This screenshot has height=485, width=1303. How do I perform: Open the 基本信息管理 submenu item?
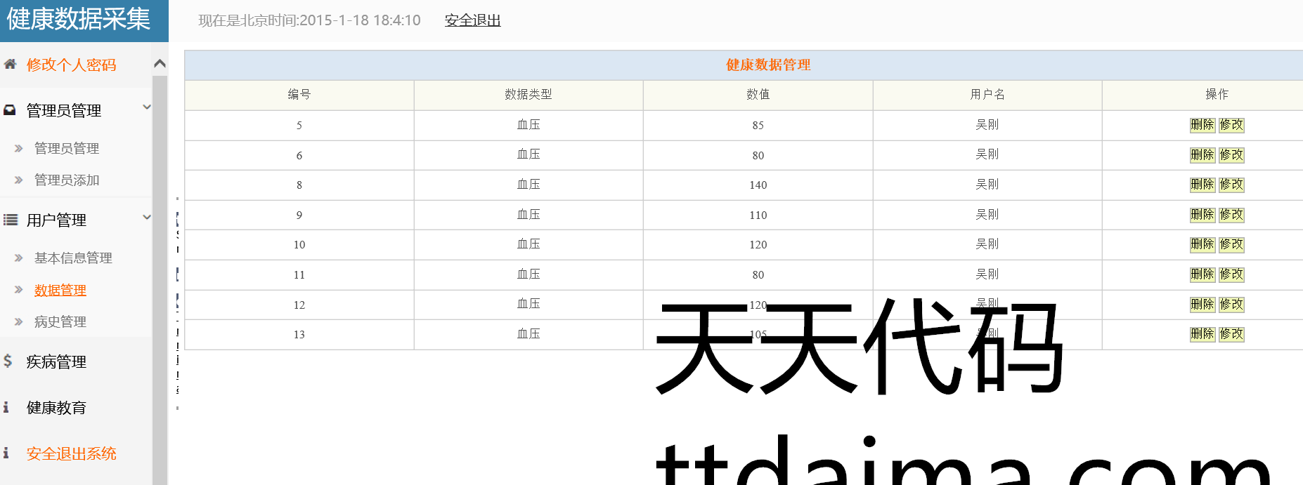pyautogui.click(x=73, y=258)
